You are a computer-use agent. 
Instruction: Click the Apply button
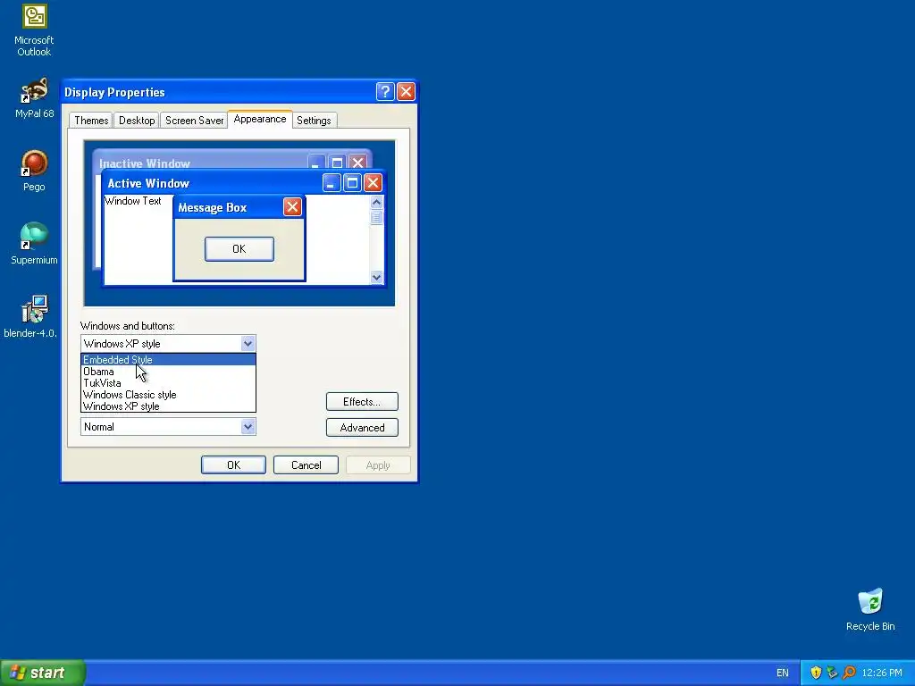point(378,464)
